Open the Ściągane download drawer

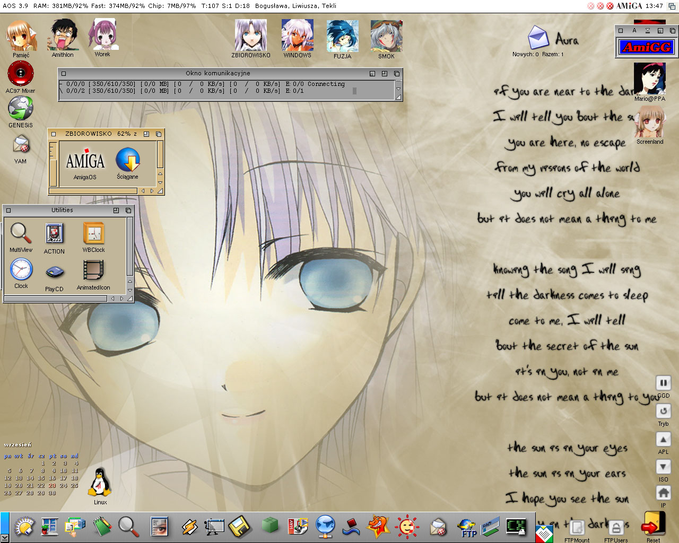pyautogui.click(x=128, y=160)
